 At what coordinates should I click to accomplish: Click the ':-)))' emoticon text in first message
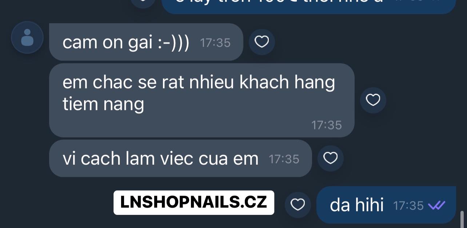[x=173, y=43]
